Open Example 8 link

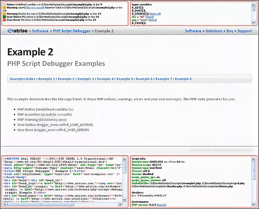(x=183, y=79)
